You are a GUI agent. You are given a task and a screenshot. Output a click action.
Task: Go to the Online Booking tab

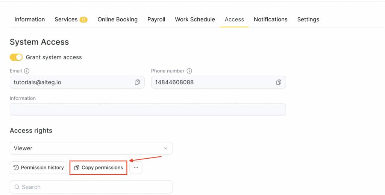tap(118, 19)
